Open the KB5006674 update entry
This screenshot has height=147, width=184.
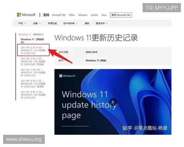click(x=33, y=95)
